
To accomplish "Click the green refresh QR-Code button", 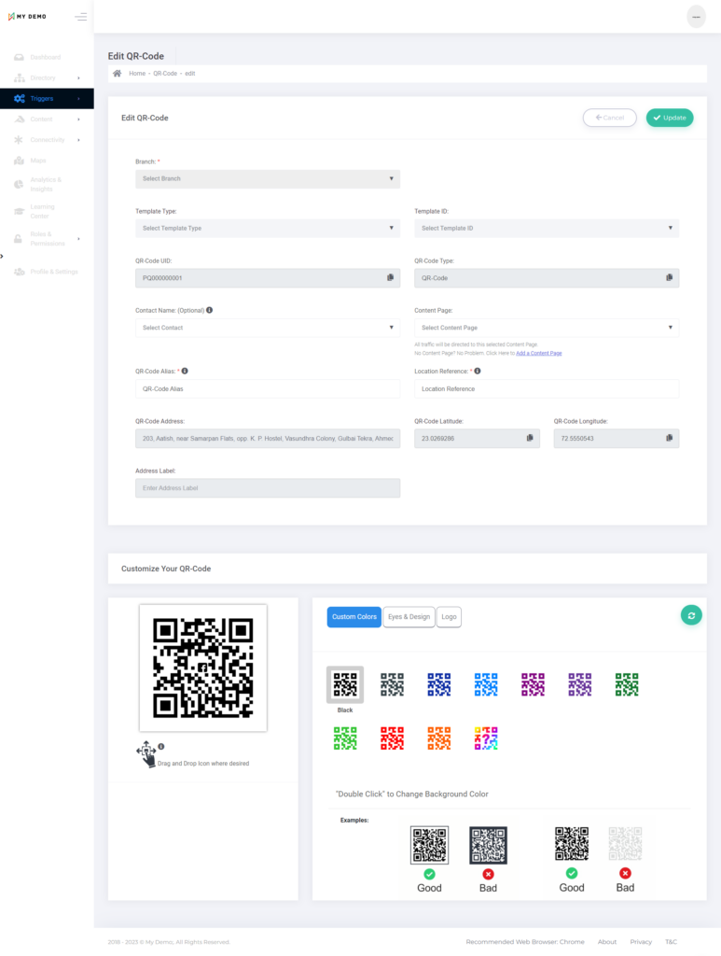I will pos(691,615).
